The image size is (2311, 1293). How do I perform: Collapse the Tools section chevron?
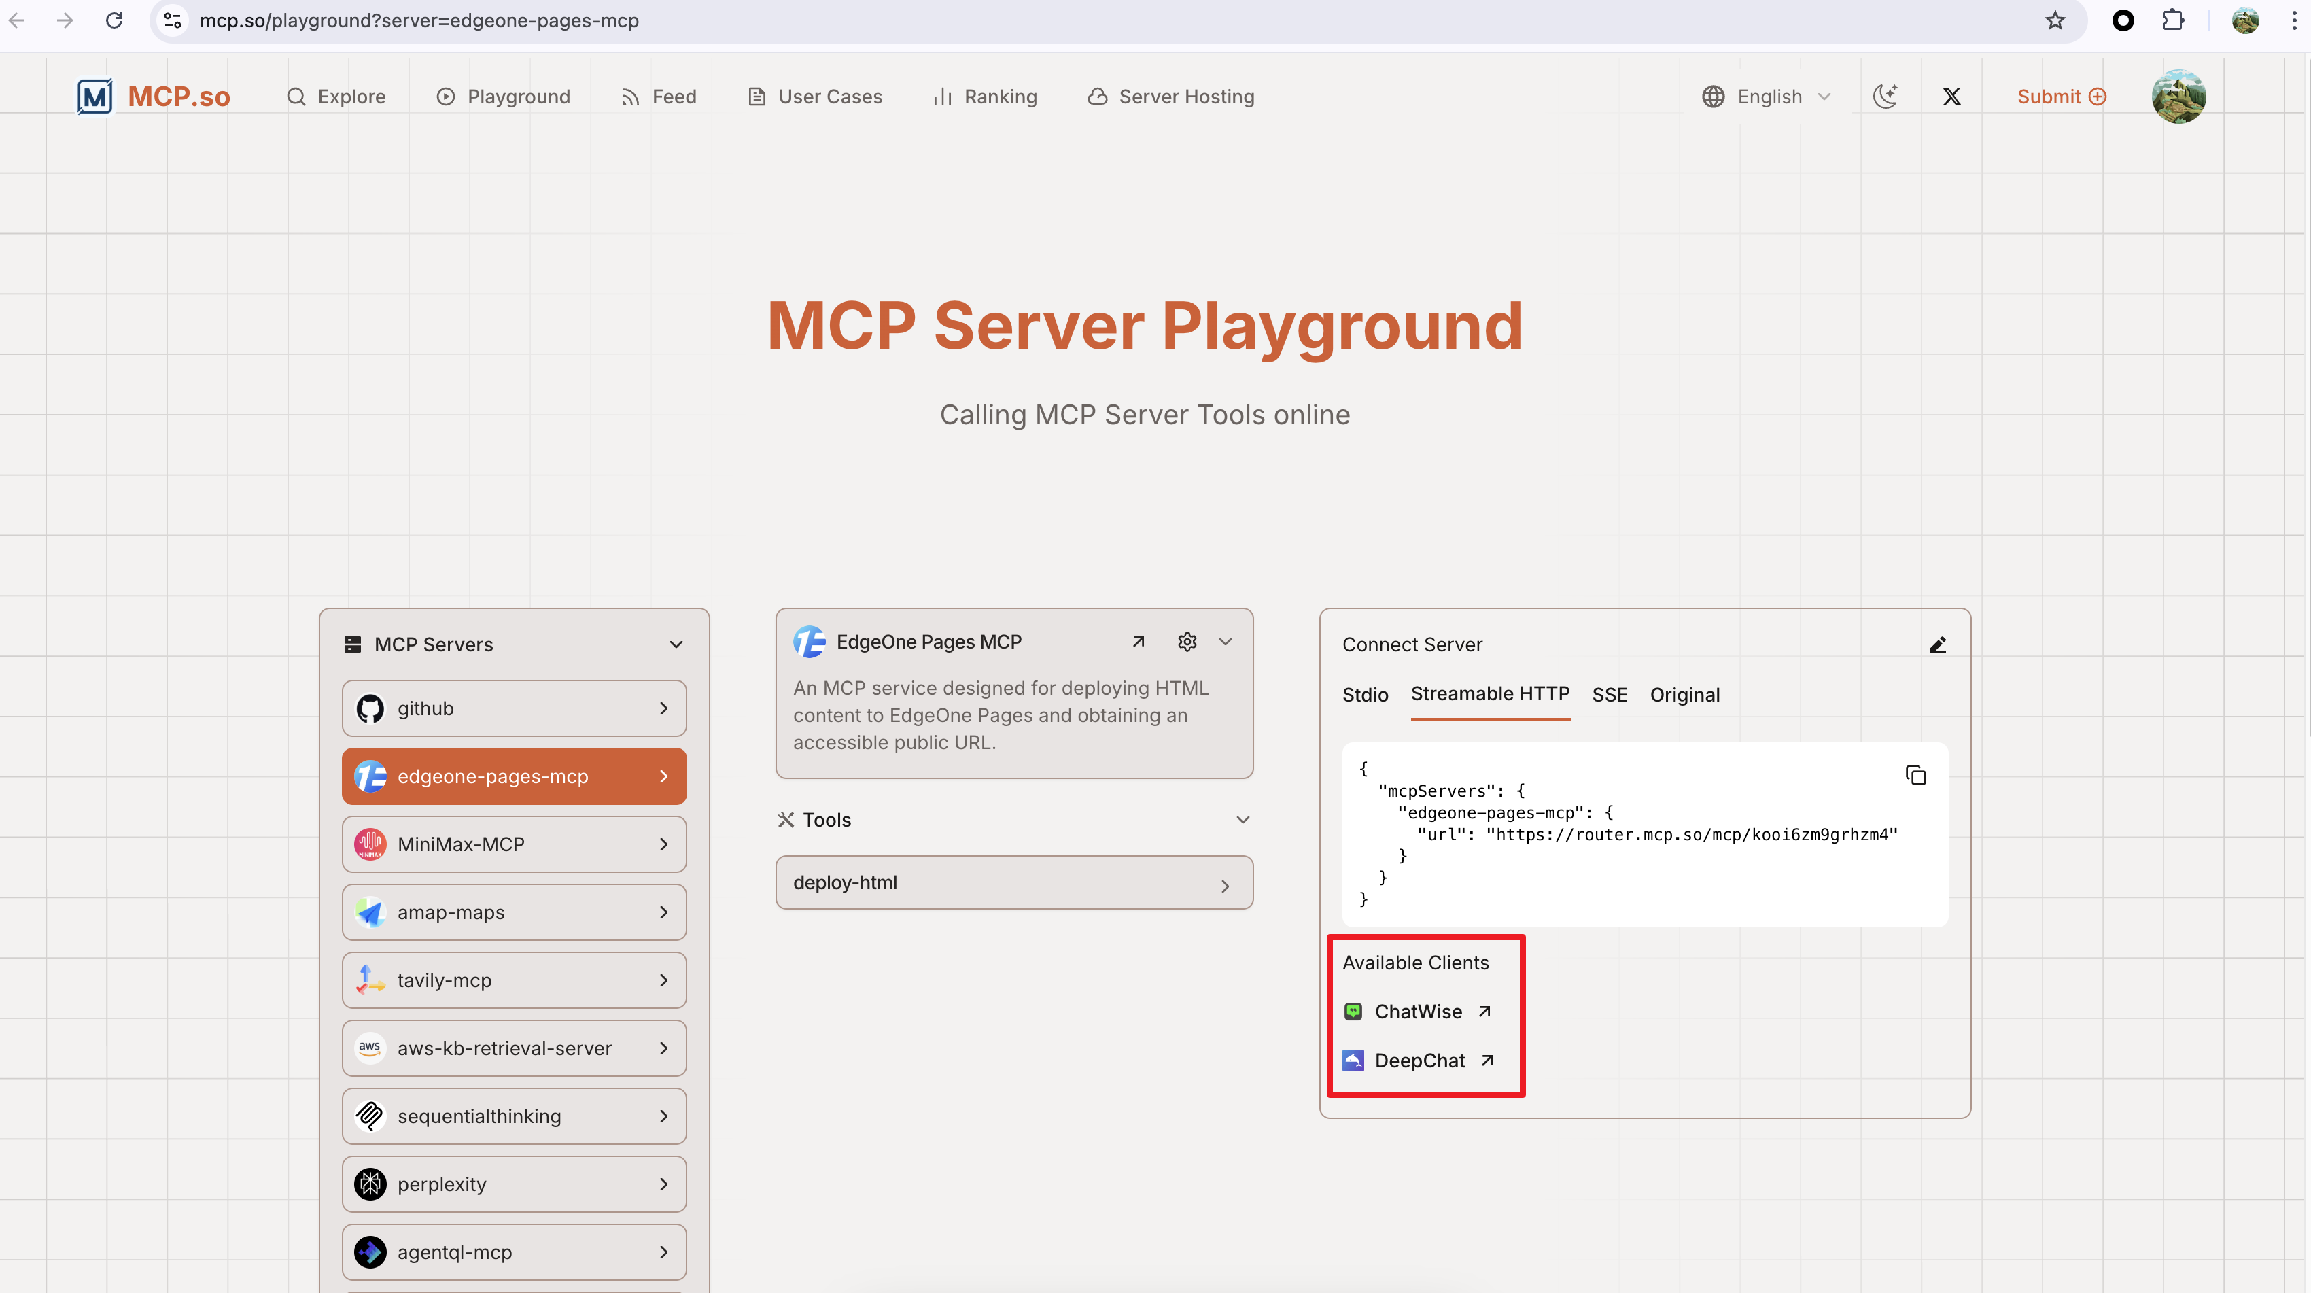pos(1243,819)
